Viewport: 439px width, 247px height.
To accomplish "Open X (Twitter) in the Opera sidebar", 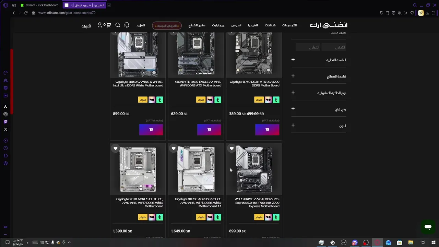I will pos(5,129).
